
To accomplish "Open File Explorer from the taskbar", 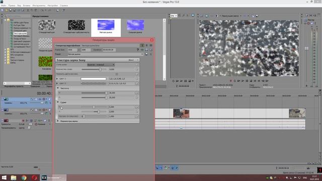I will point(14,177).
